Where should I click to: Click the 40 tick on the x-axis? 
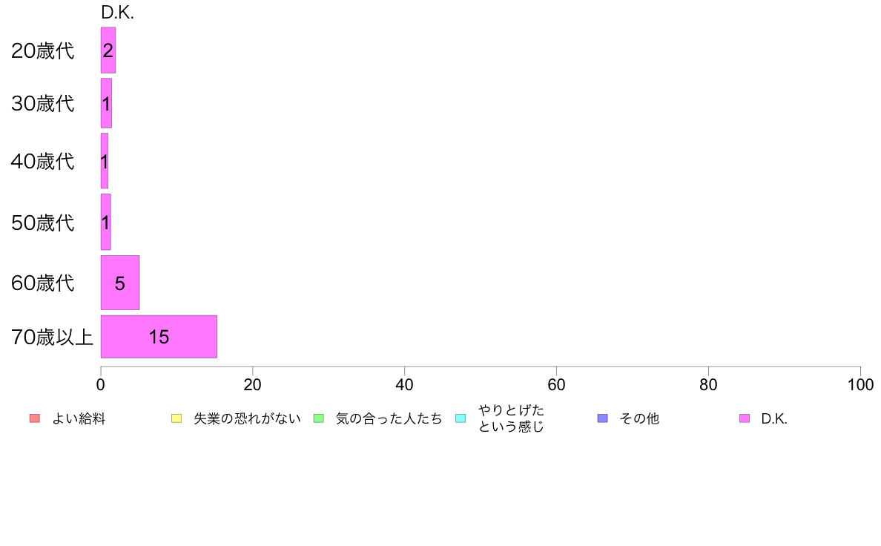(405, 384)
